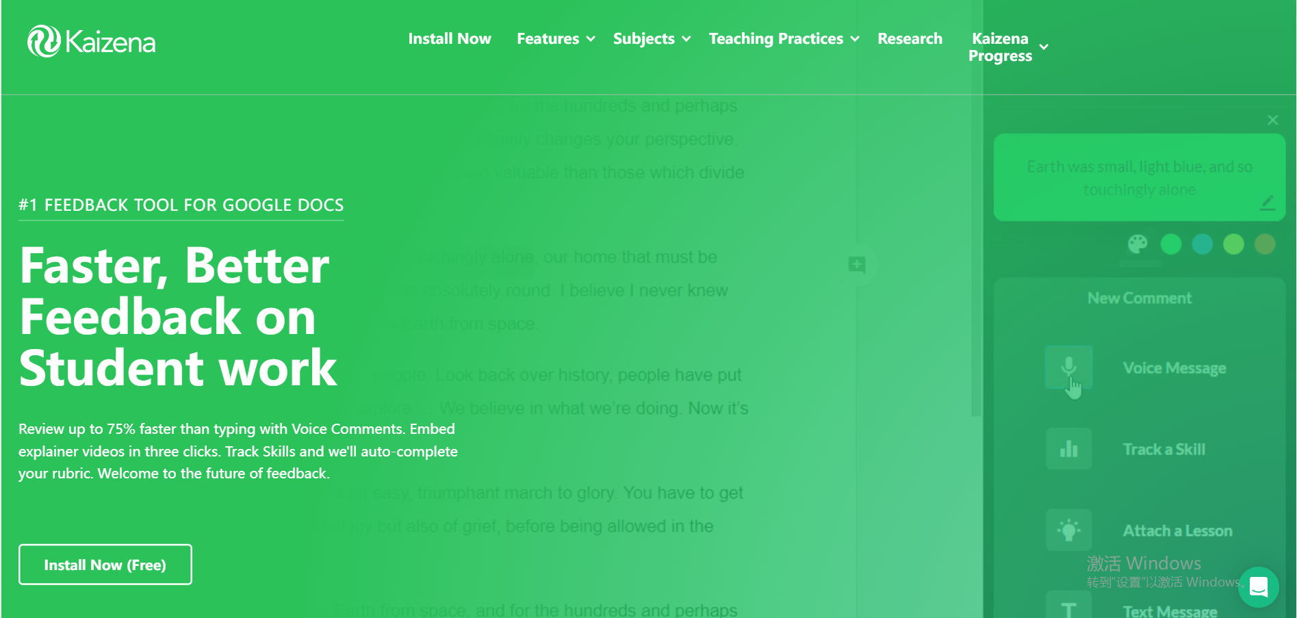The width and height of the screenshot is (1297, 618).
Task: Select the teal blue color swatch
Action: tap(1202, 244)
